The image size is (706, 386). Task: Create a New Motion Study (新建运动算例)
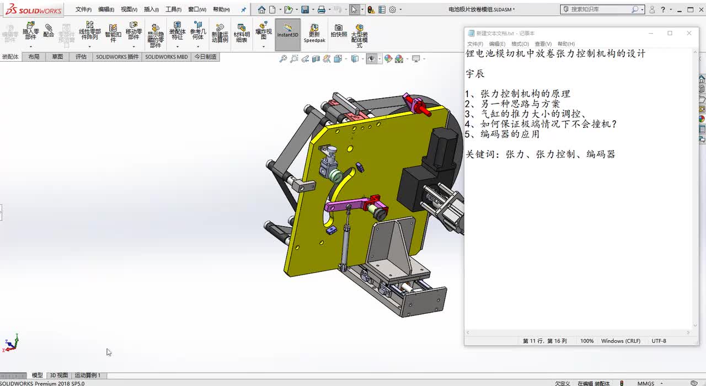pos(220,33)
